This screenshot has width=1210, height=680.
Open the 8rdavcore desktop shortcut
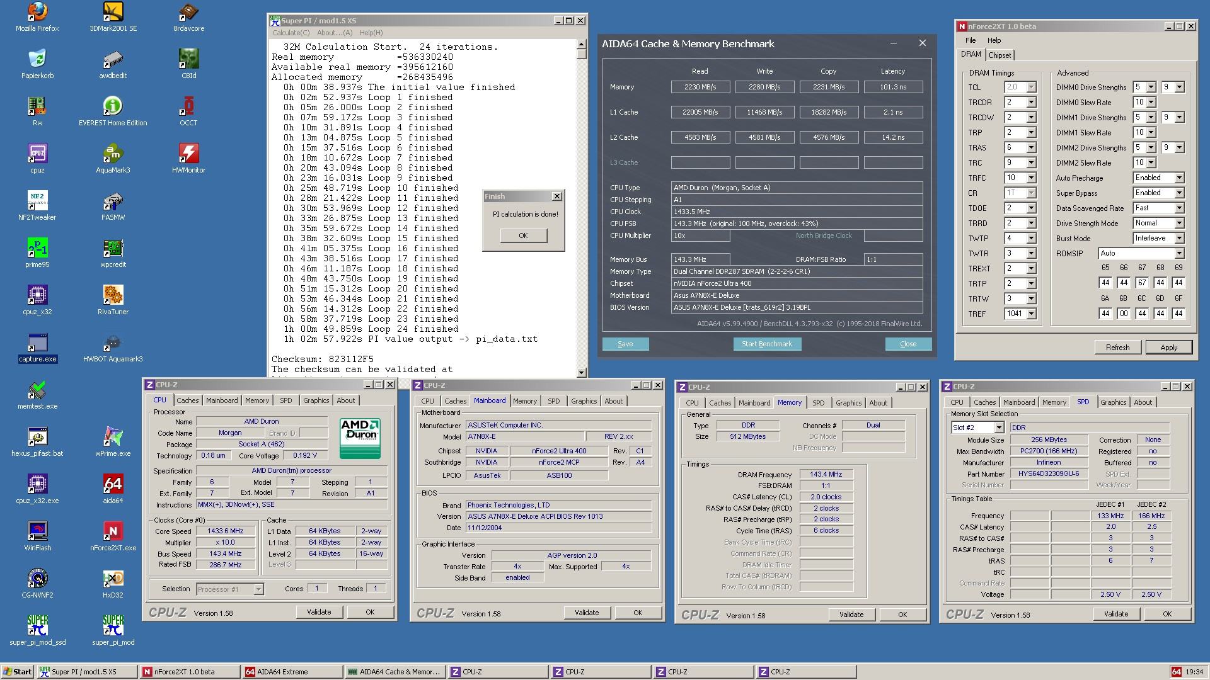click(x=188, y=17)
